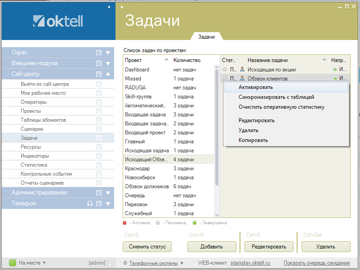Collapse left navigation panel with arrow
The height and width of the screenshot is (270, 360).
tap(108, 7)
